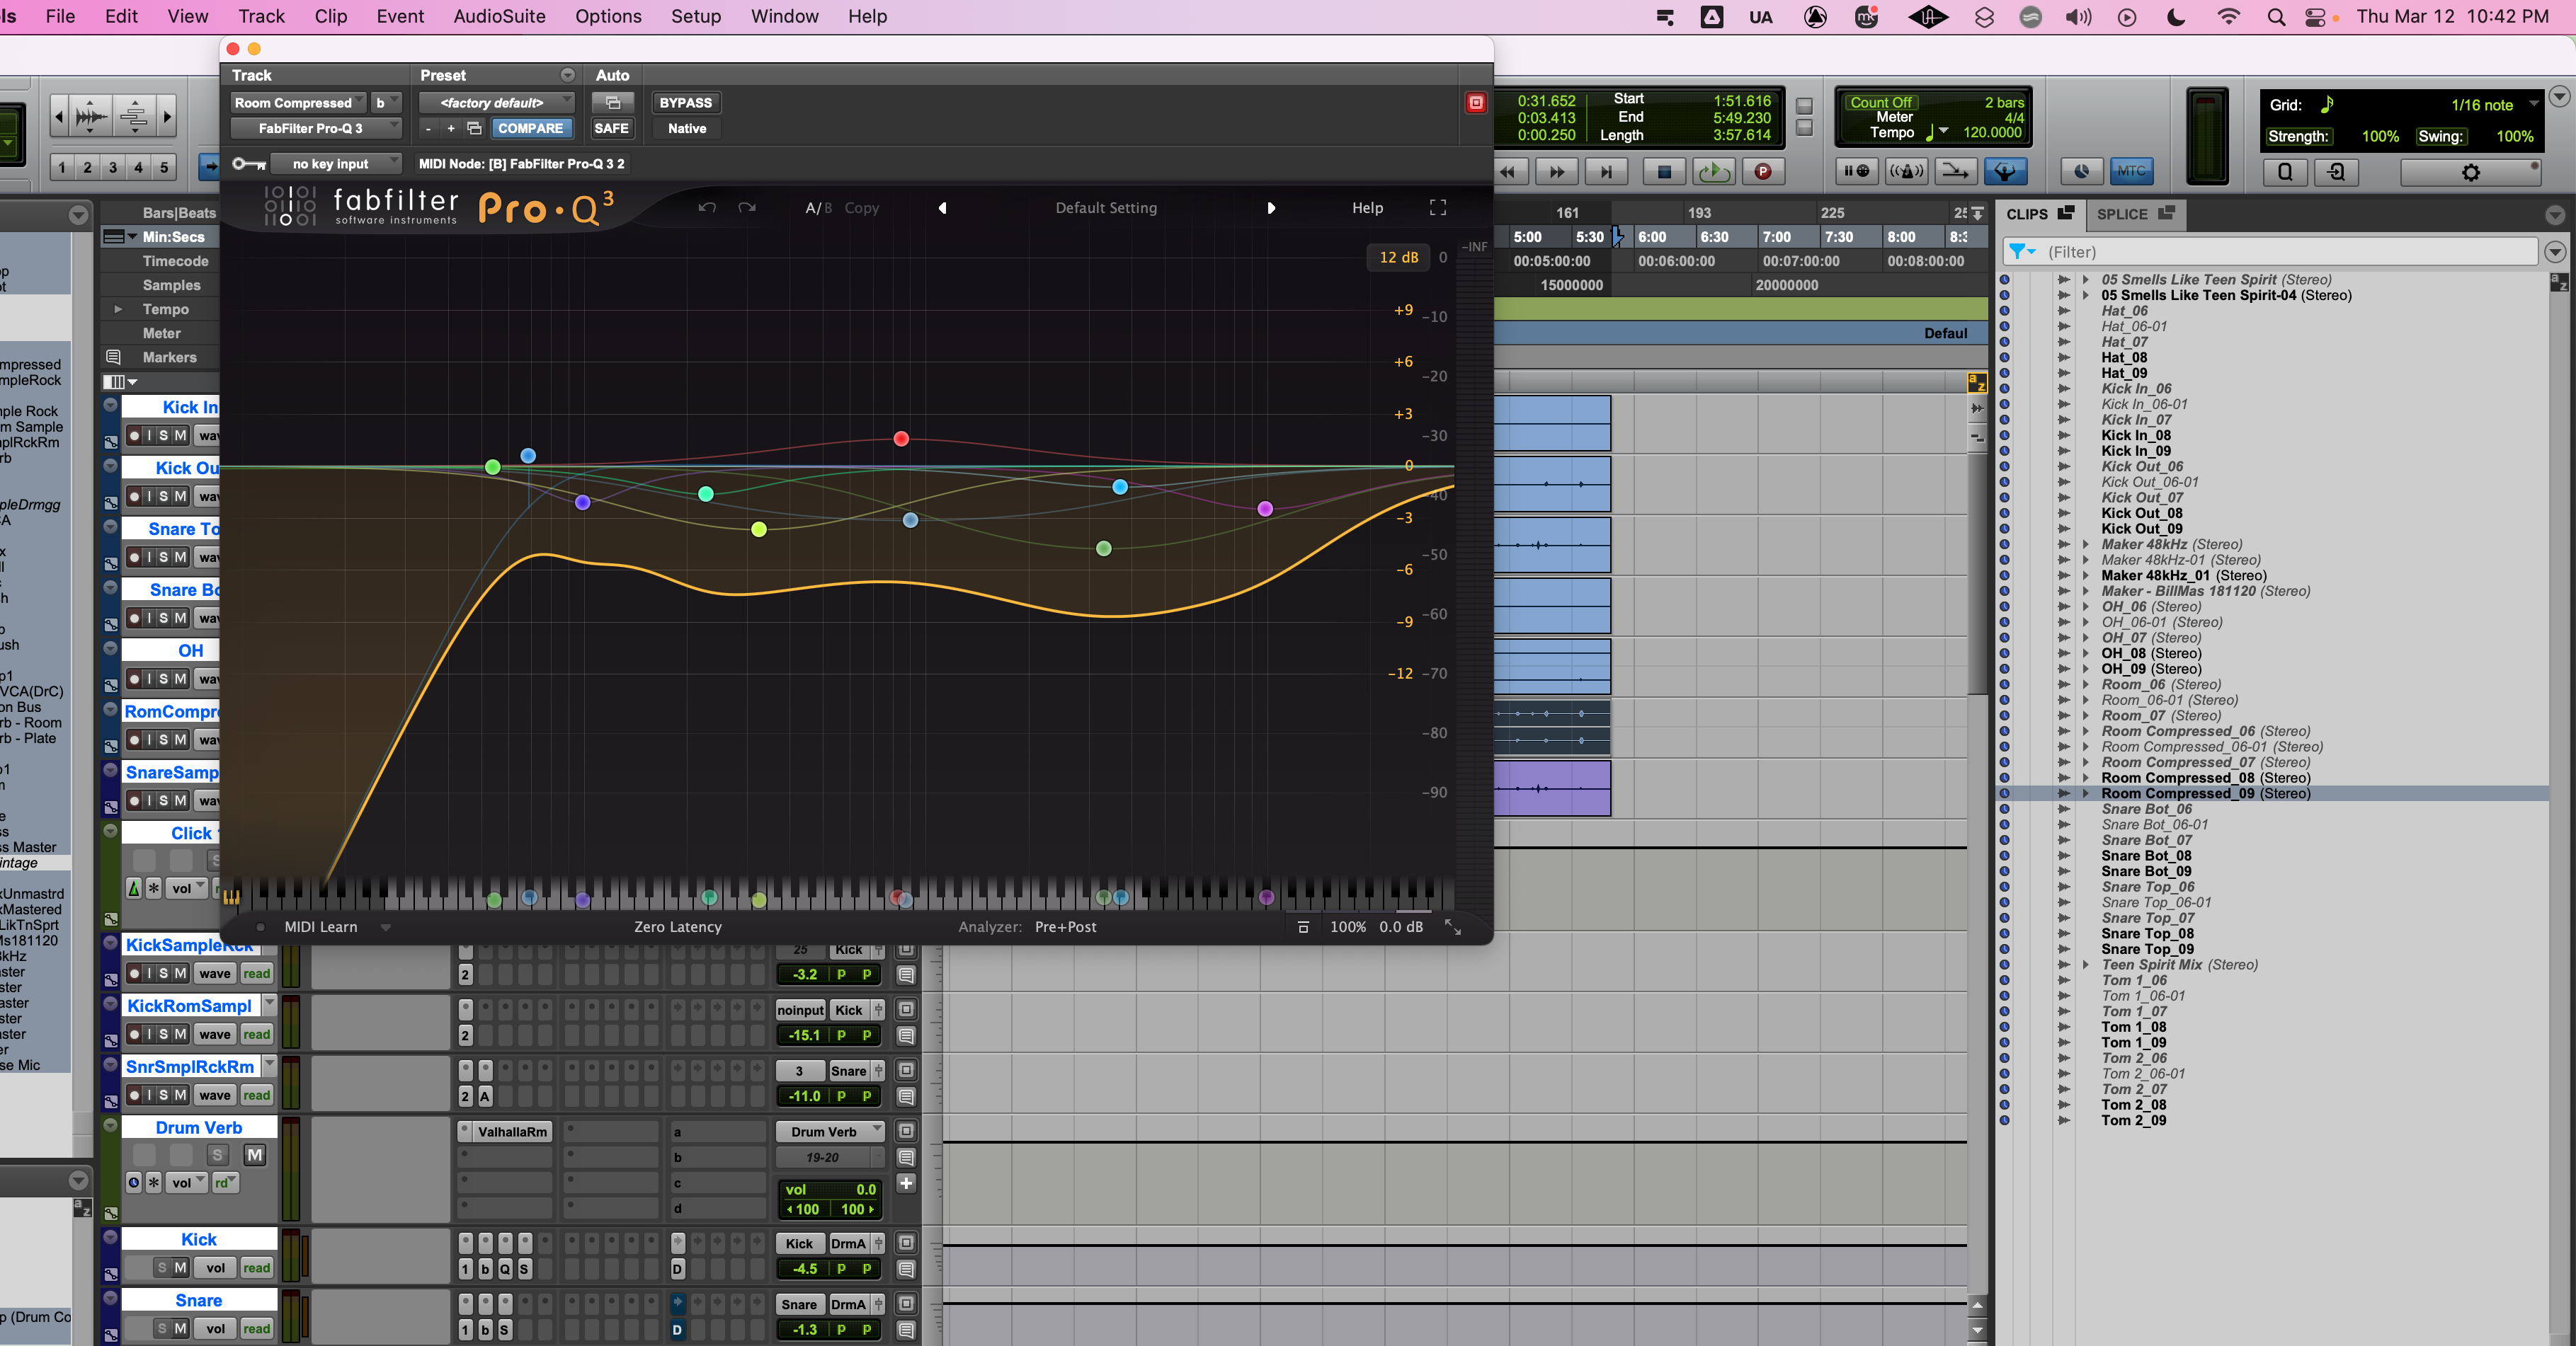The width and height of the screenshot is (2576, 1346).
Task: Click the transport Stop button
Action: pos(1664,172)
